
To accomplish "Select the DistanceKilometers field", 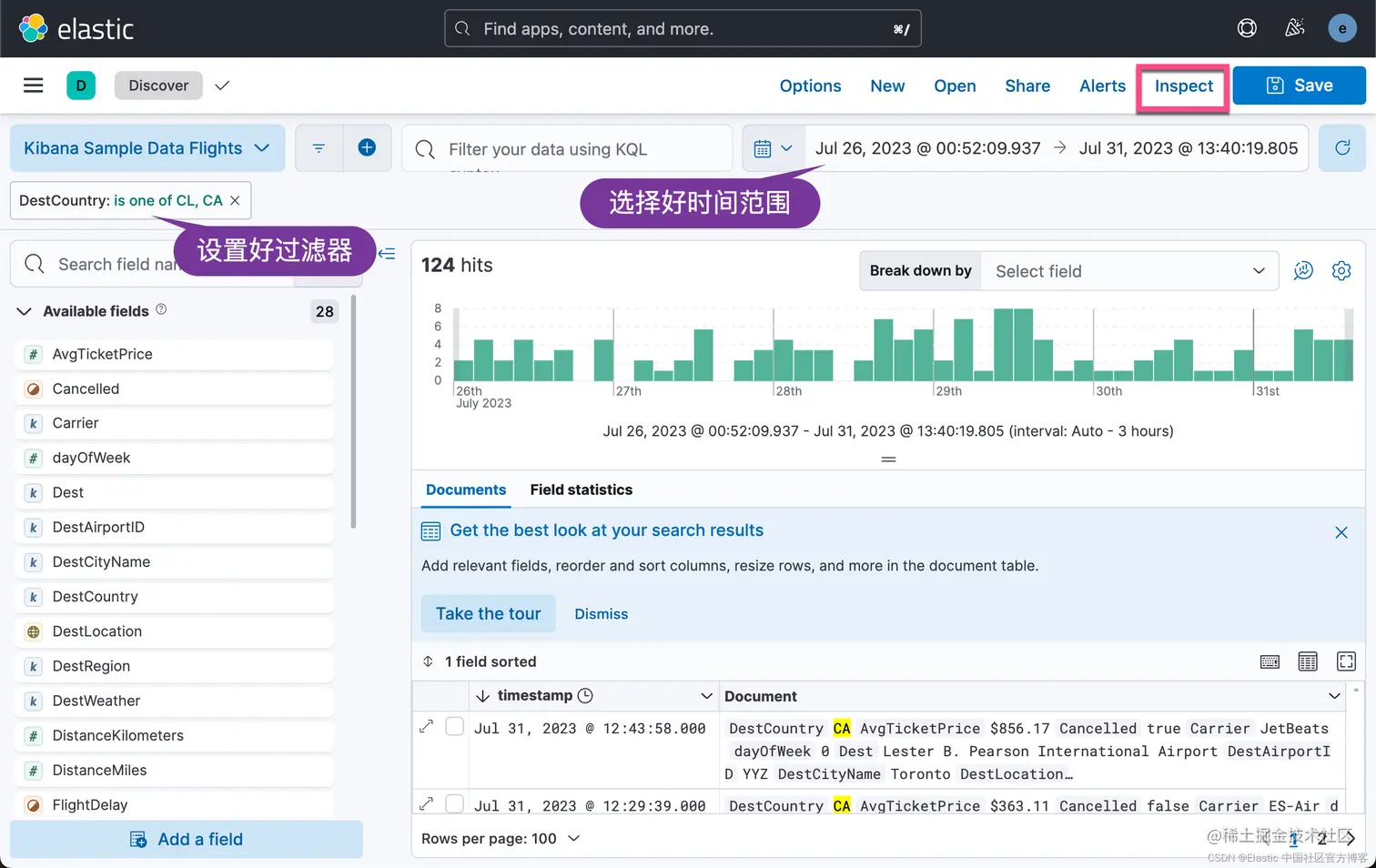I will 175,735.
